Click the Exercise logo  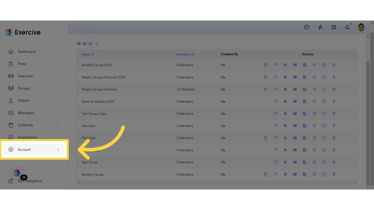(22, 32)
